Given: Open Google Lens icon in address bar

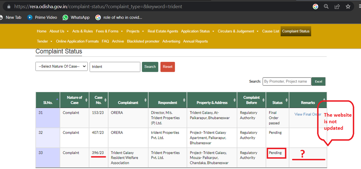Looking at the screenshot, I should pyautogui.click(x=316, y=6).
